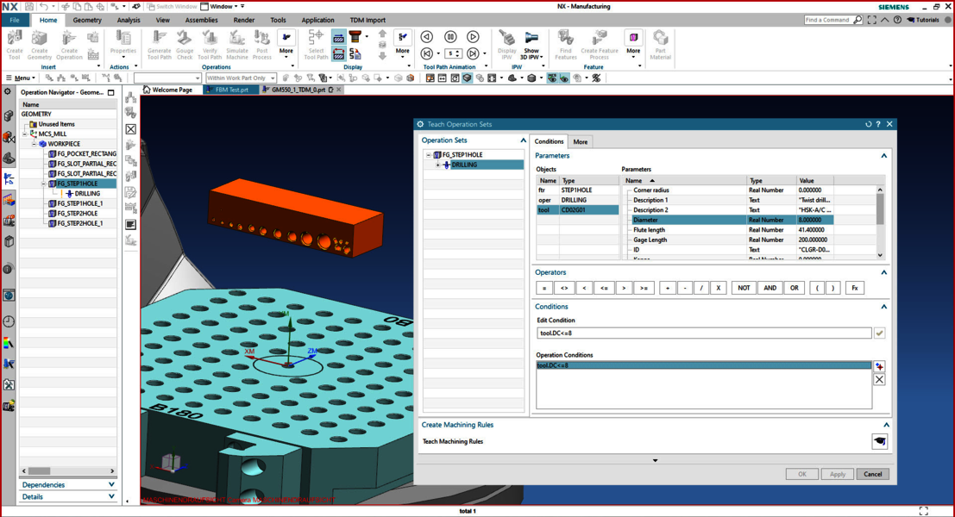Screen dimensions: 955x517
Task: Click the Display IPW icon
Action: tap(506, 45)
